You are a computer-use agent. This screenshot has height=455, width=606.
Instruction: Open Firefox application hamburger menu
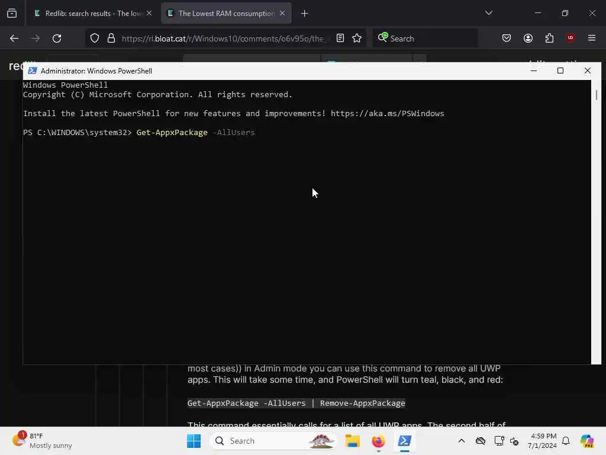pyautogui.click(x=592, y=38)
